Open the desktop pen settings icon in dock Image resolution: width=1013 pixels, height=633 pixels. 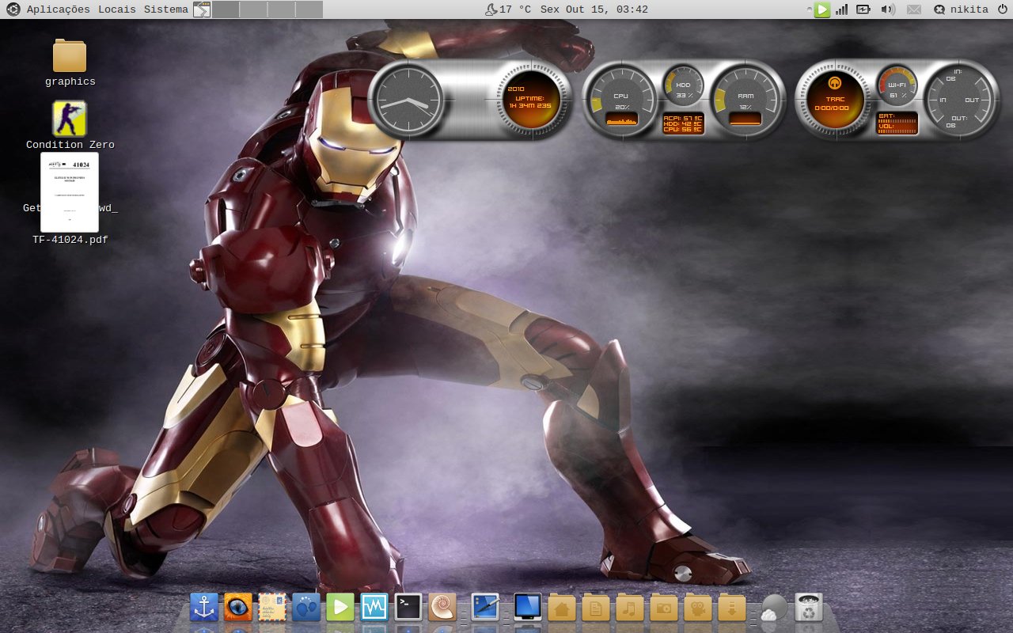pyautogui.click(x=485, y=608)
